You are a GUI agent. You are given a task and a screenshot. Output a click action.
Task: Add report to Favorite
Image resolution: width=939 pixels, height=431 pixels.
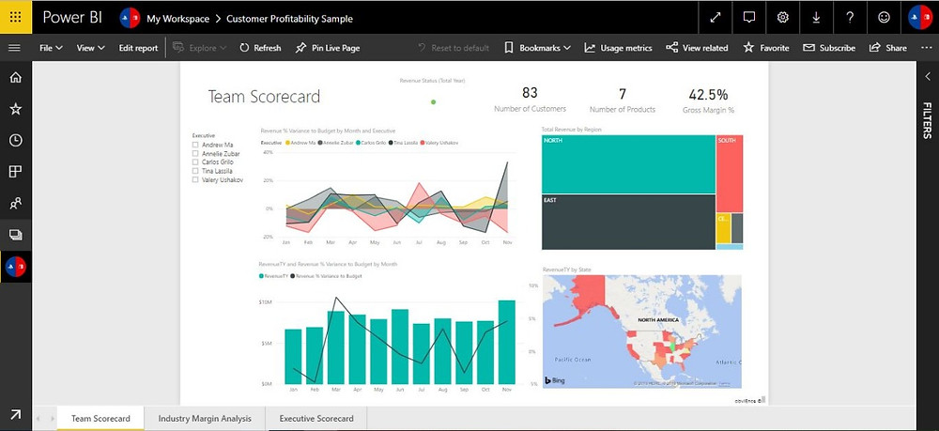click(766, 48)
